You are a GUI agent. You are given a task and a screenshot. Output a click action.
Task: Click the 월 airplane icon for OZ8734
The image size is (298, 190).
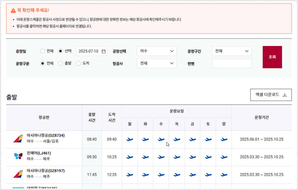click(130, 140)
